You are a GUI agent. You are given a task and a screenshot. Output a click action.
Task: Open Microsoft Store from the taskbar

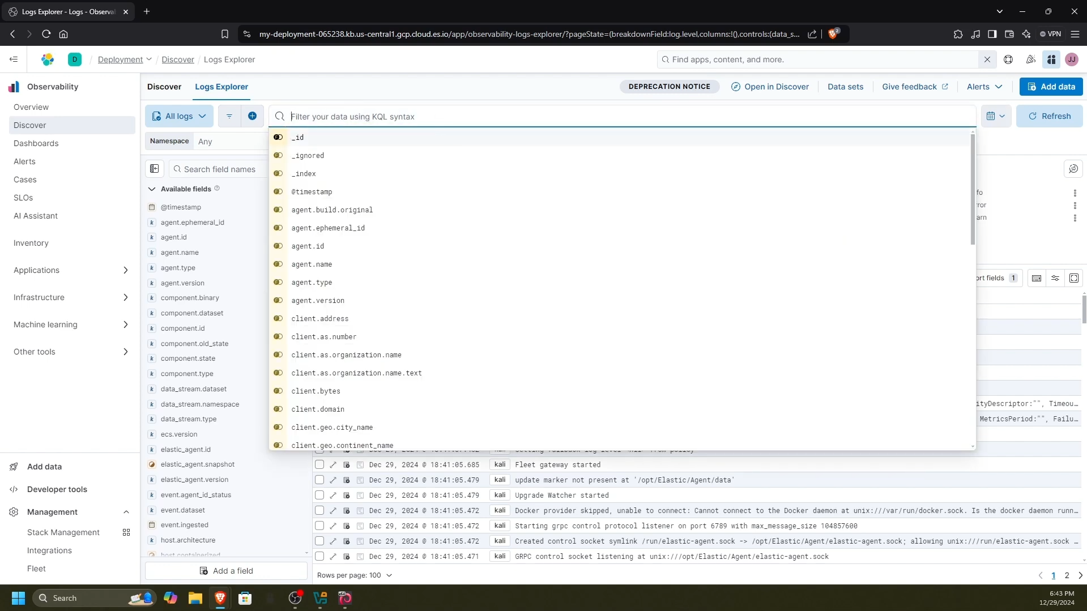[x=245, y=598]
